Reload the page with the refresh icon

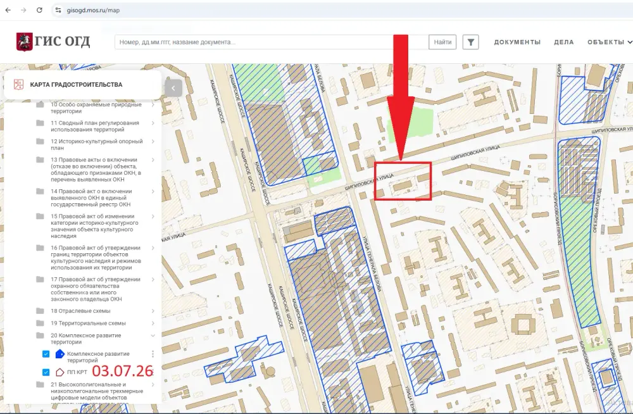point(39,10)
